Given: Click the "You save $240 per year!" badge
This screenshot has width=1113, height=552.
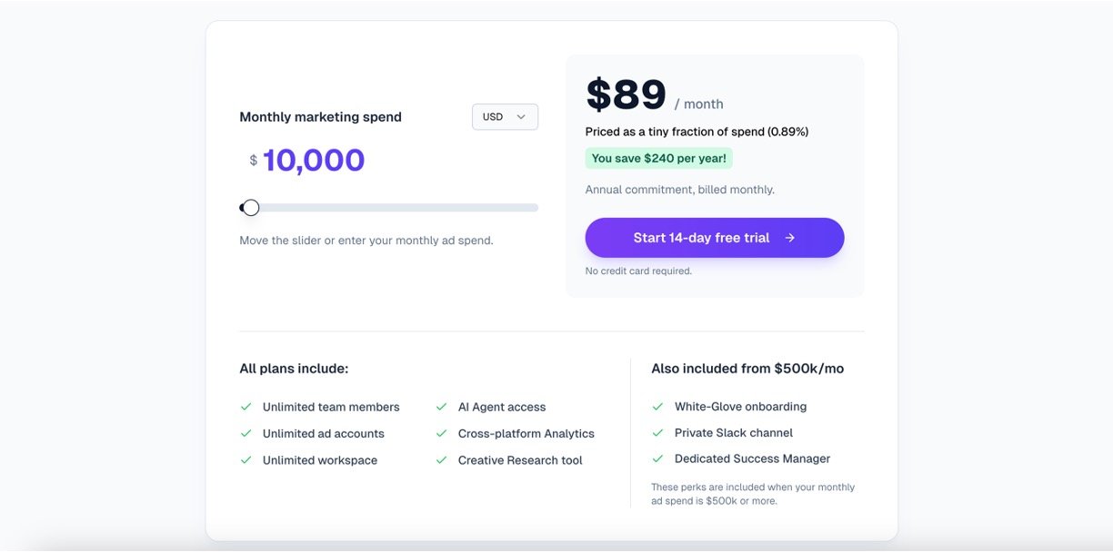Looking at the screenshot, I should pyautogui.click(x=658, y=158).
